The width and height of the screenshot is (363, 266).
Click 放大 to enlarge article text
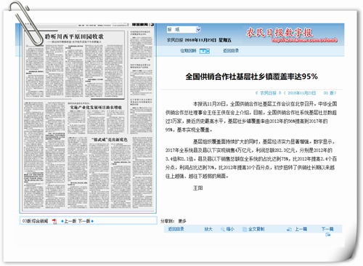coord(208,229)
